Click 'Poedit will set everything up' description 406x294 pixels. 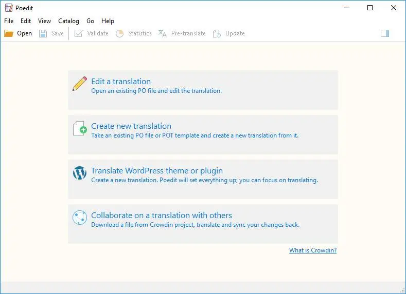coord(205,180)
